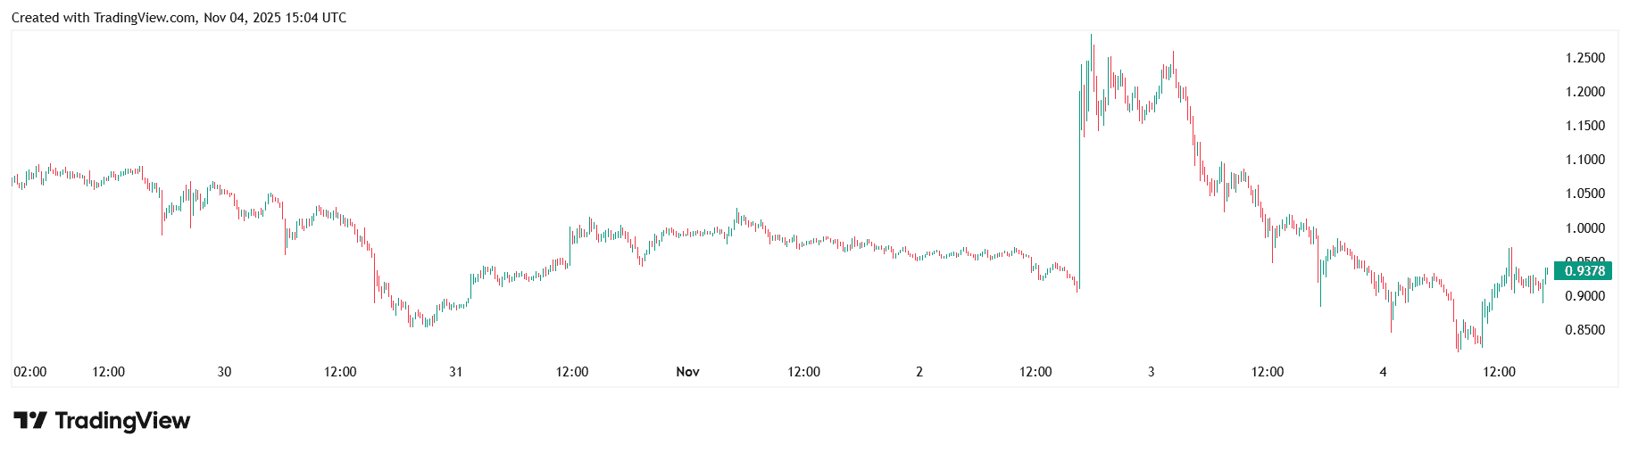Click the 1.2000 price axis label
Image resolution: width=1630 pixels, height=454 pixels.
[x=1584, y=92]
